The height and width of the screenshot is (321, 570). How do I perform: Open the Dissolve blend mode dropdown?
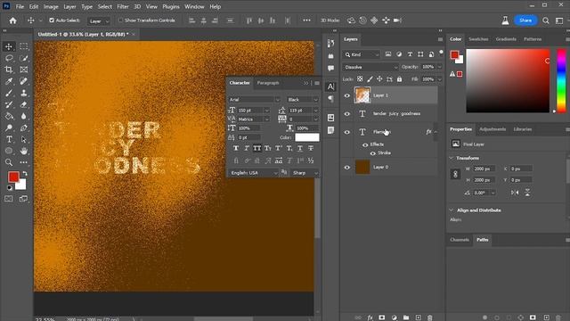(x=370, y=68)
